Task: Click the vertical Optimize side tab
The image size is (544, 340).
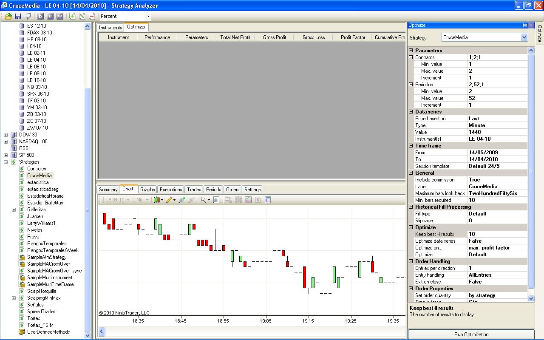Action: tap(539, 34)
